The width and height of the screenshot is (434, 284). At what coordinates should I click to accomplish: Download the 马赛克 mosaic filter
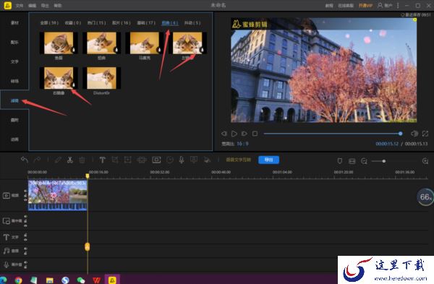point(159,50)
